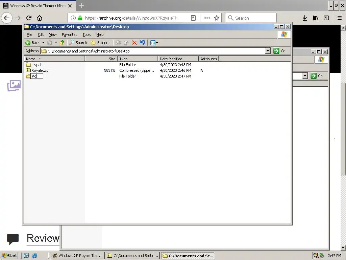
Task: Open the browser Downloads panel
Action: pyautogui.click(x=305, y=18)
